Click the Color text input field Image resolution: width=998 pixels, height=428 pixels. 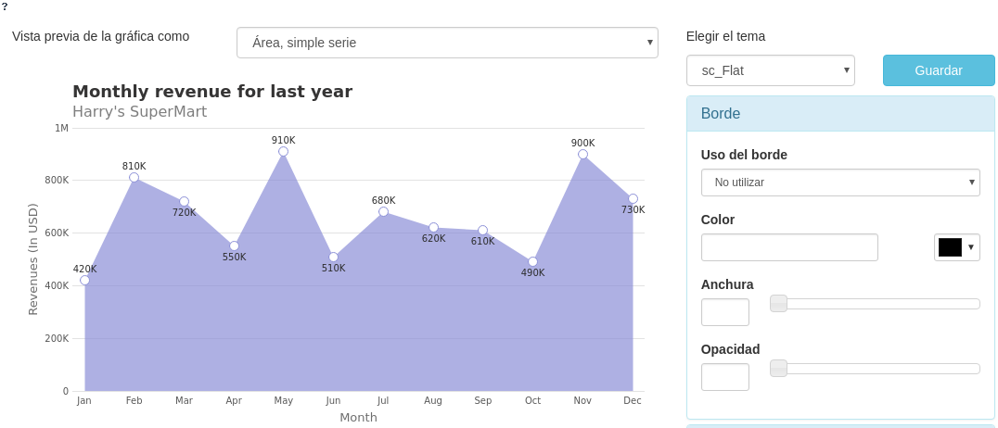click(x=788, y=247)
